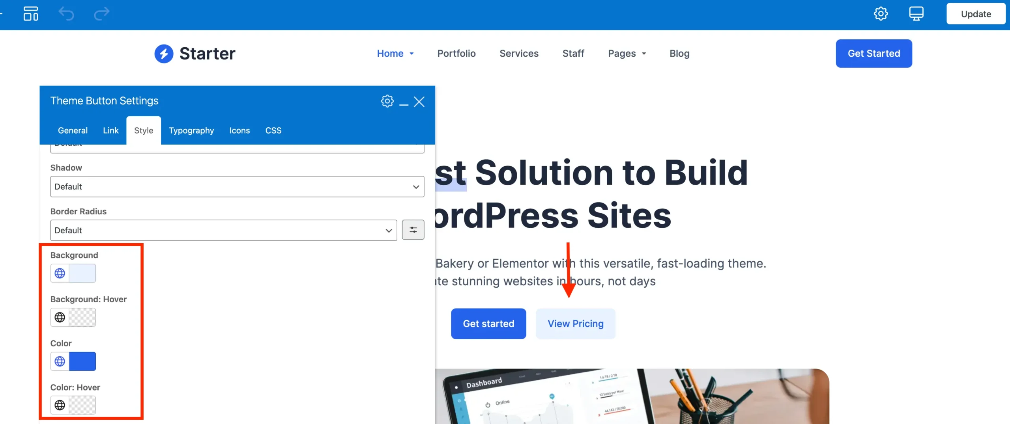Open the Icons tab
Viewport: 1010px width, 424px height.
(x=239, y=130)
